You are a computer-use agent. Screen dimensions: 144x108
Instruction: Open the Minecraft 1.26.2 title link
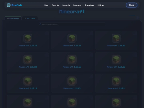coord(116,89)
